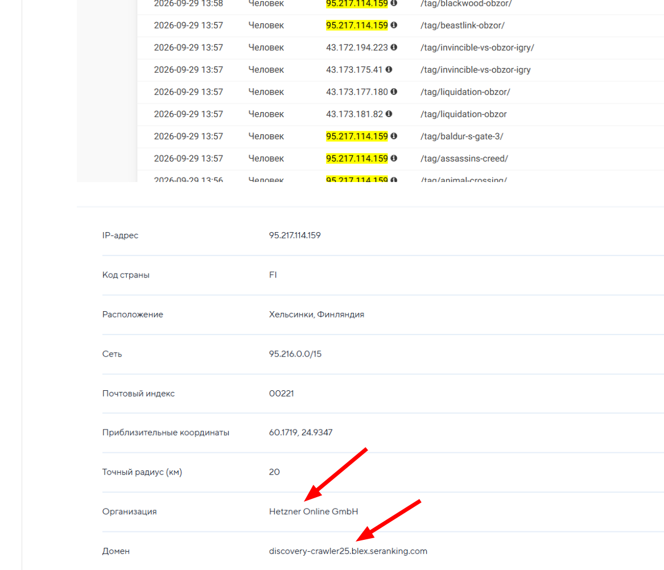Open the info icon next to 43.173.177.180
The width and height of the screenshot is (664, 570).
[394, 92]
